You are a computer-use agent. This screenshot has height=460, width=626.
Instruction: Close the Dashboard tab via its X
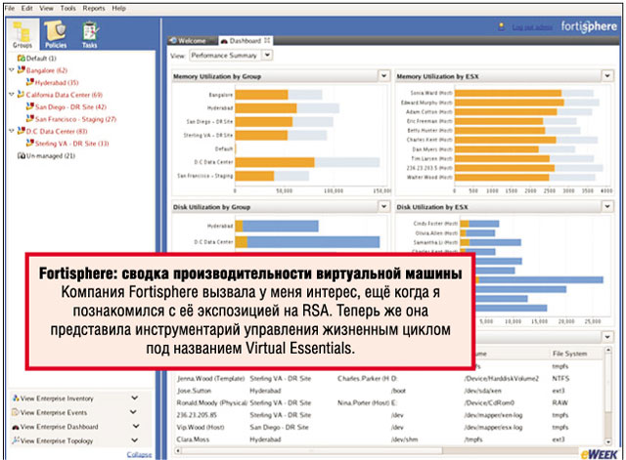pyautogui.click(x=267, y=40)
